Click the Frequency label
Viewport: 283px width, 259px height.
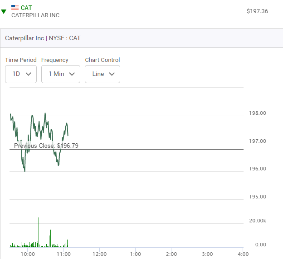[55, 60]
